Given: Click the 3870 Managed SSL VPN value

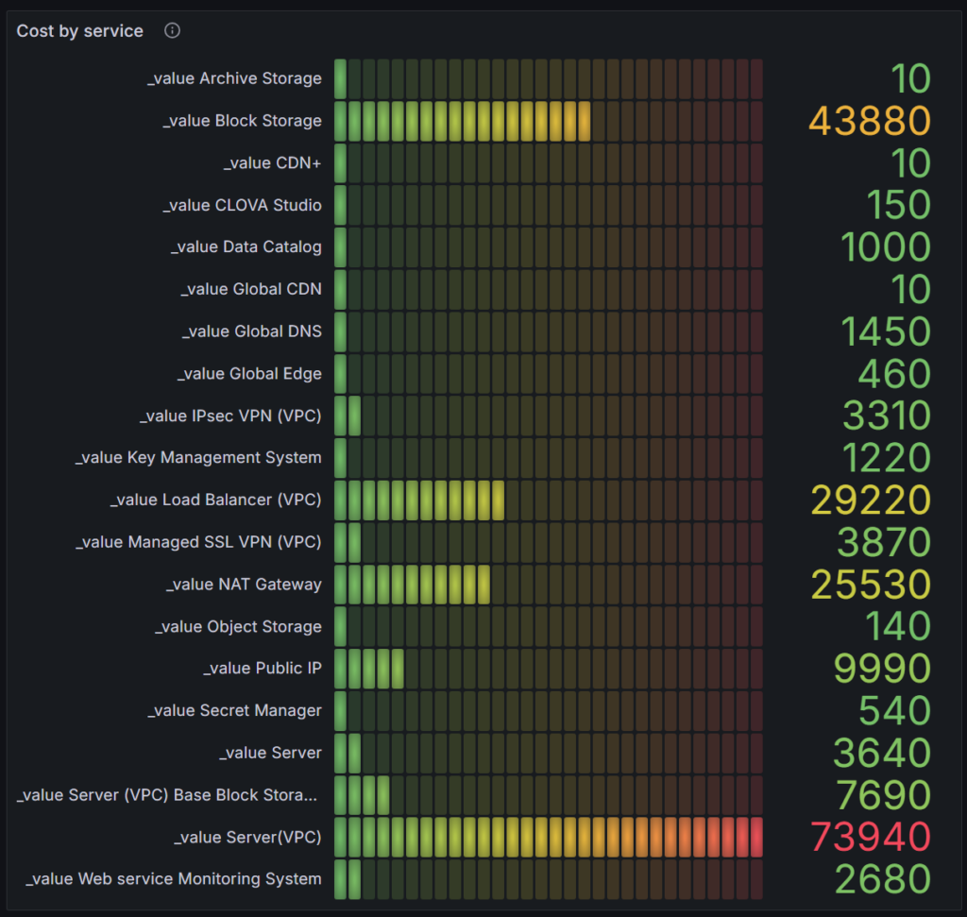Looking at the screenshot, I should click(x=884, y=542).
